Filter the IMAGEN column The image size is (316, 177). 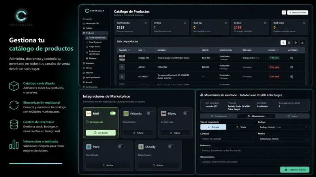pyautogui.click(x=129, y=50)
